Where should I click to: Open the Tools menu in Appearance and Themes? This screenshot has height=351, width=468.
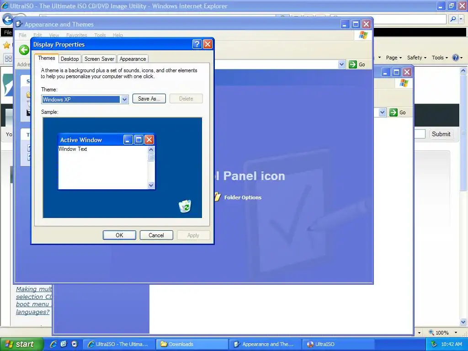[100, 35]
